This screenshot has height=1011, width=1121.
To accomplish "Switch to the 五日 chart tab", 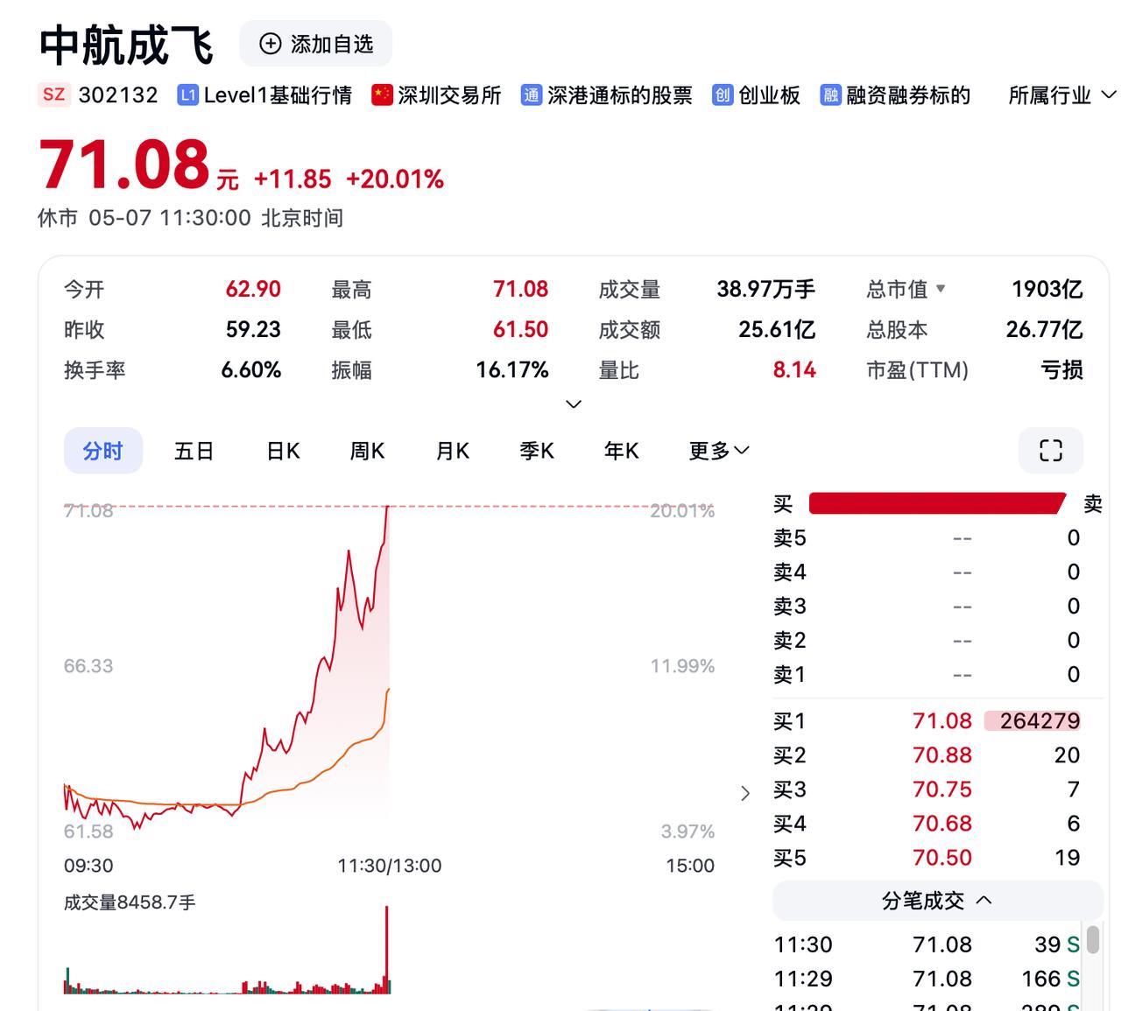I will tap(194, 451).
